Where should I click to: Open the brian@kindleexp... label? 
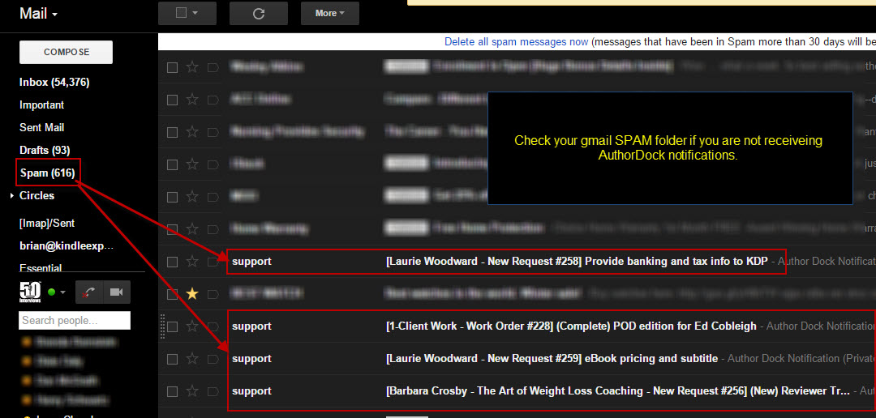tap(67, 245)
